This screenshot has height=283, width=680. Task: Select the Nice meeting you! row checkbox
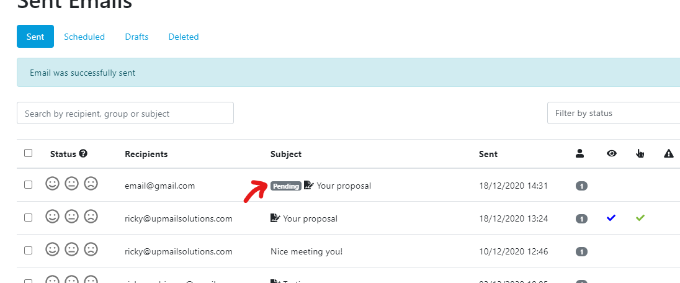[x=28, y=251]
